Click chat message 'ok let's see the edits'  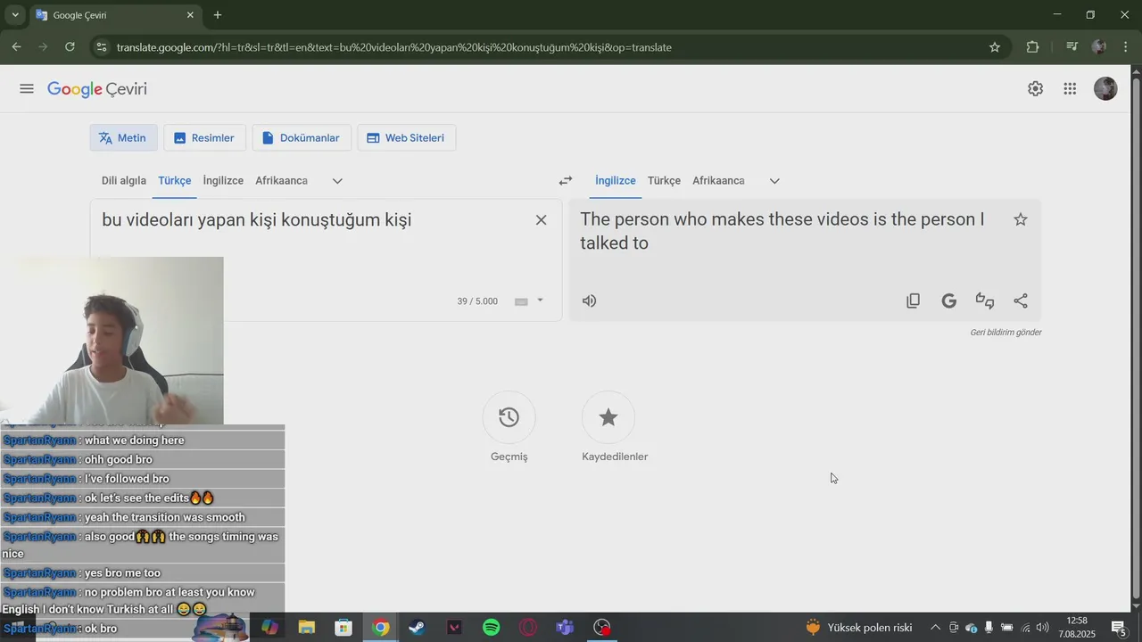click(143, 498)
